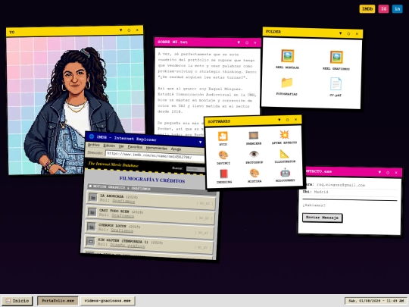Click the IMDb address bar URL field

pos(155,155)
